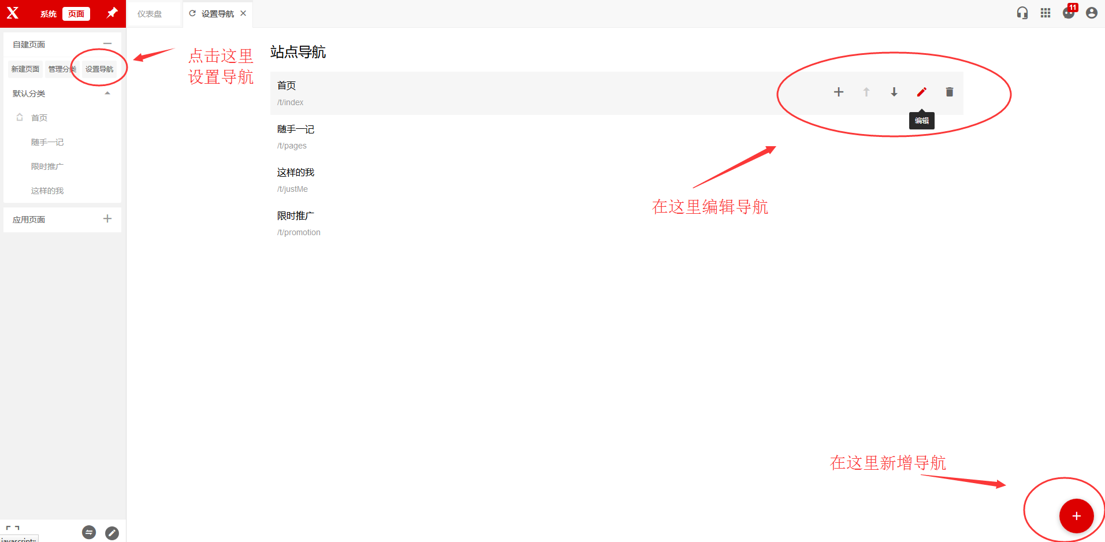Viewport: 1105px width, 542px height.
Task: Click the pencil edit icon for 首页
Action: pyautogui.click(x=921, y=92)
